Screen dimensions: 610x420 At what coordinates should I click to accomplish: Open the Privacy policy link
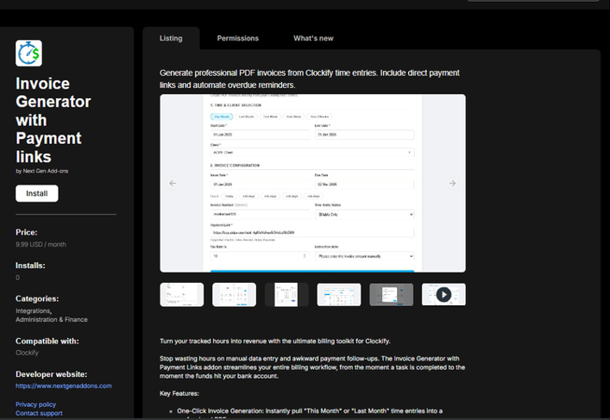35,404
